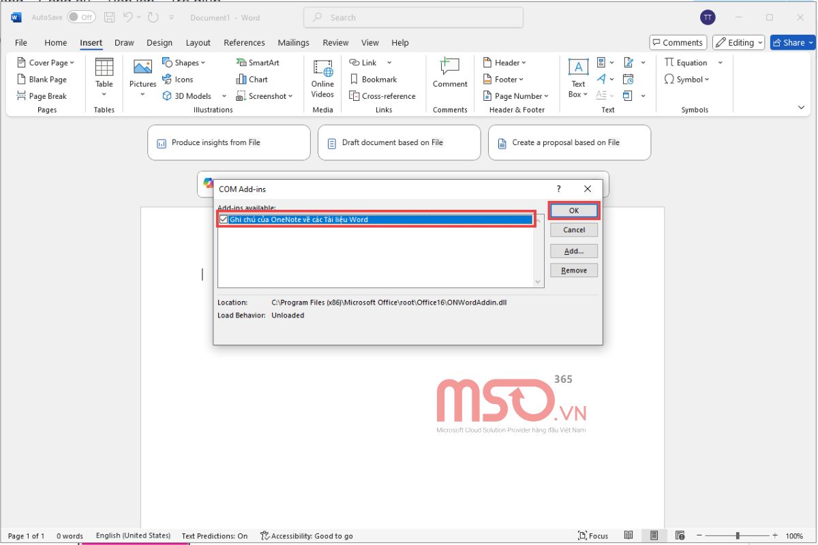Screen dimensions: 818x545
Task: Switch to the References tab
Action: point(244,42)
